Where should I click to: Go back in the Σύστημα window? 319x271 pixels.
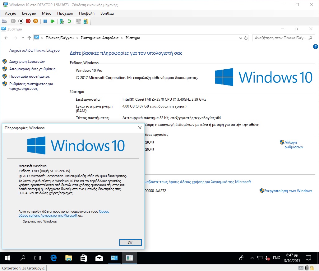6,38
